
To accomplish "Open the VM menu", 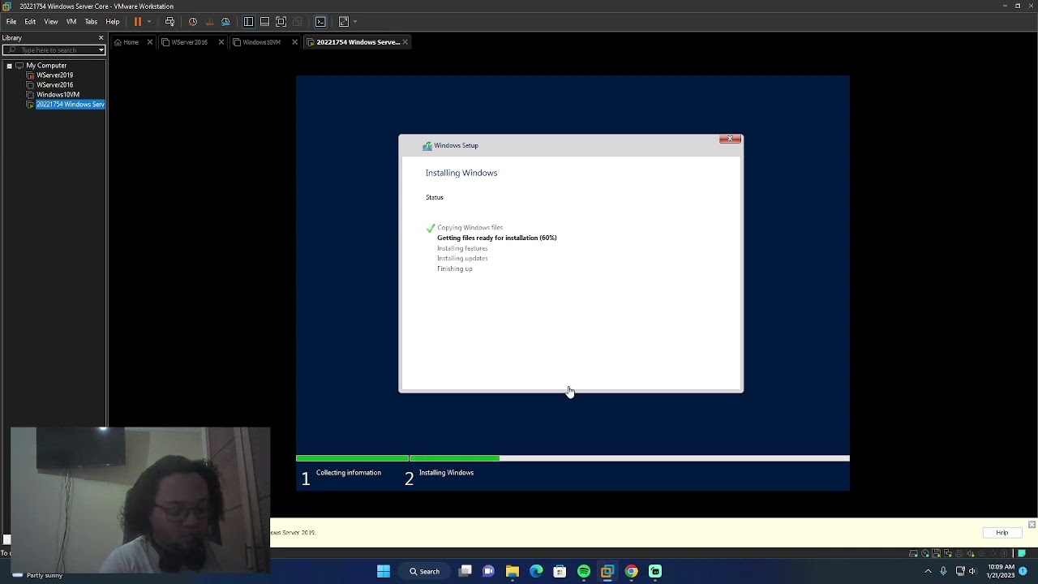I will click(x=71, y=22).
